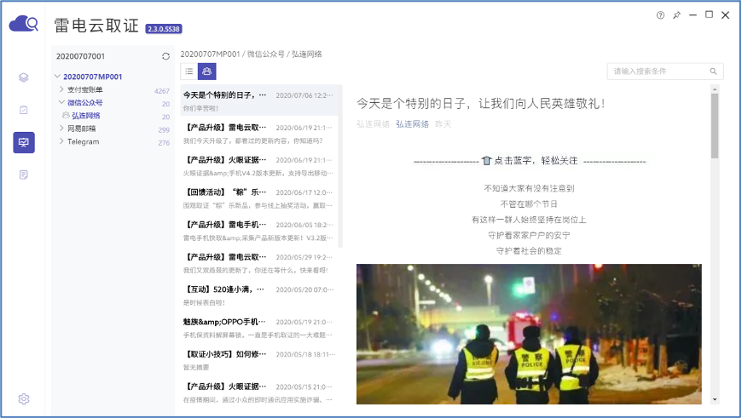Open article 今天是个特别的日子 in list

[259, 100]
